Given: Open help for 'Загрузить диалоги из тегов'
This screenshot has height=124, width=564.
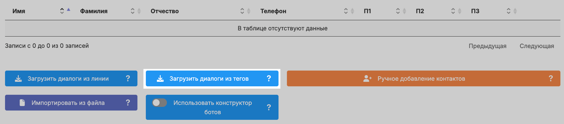Looking at the screenshot, I should coord(269,79).
